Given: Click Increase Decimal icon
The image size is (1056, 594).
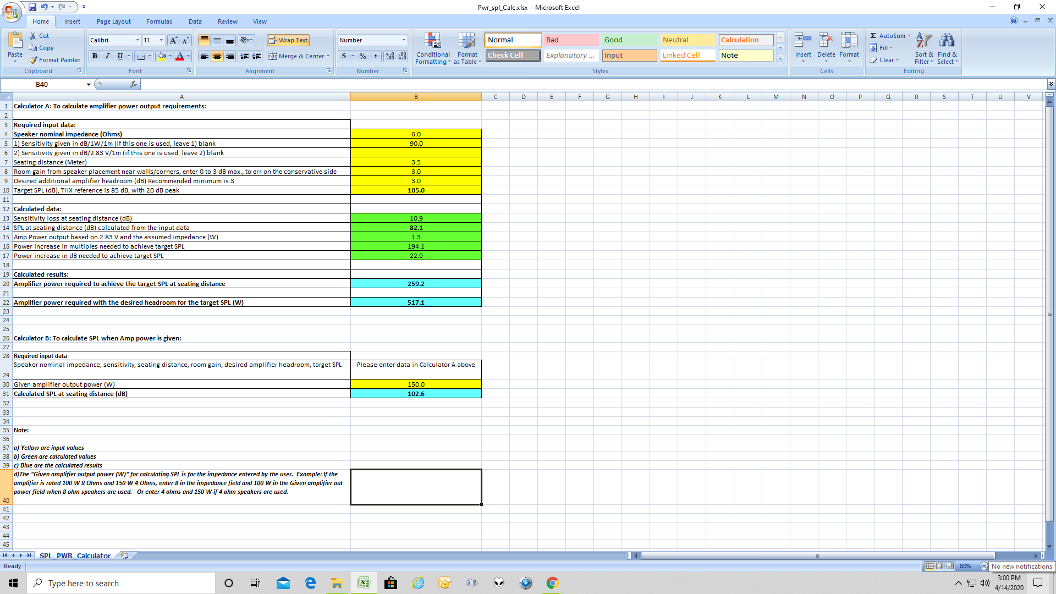Looking at the screenshot, I should point(390,56).
